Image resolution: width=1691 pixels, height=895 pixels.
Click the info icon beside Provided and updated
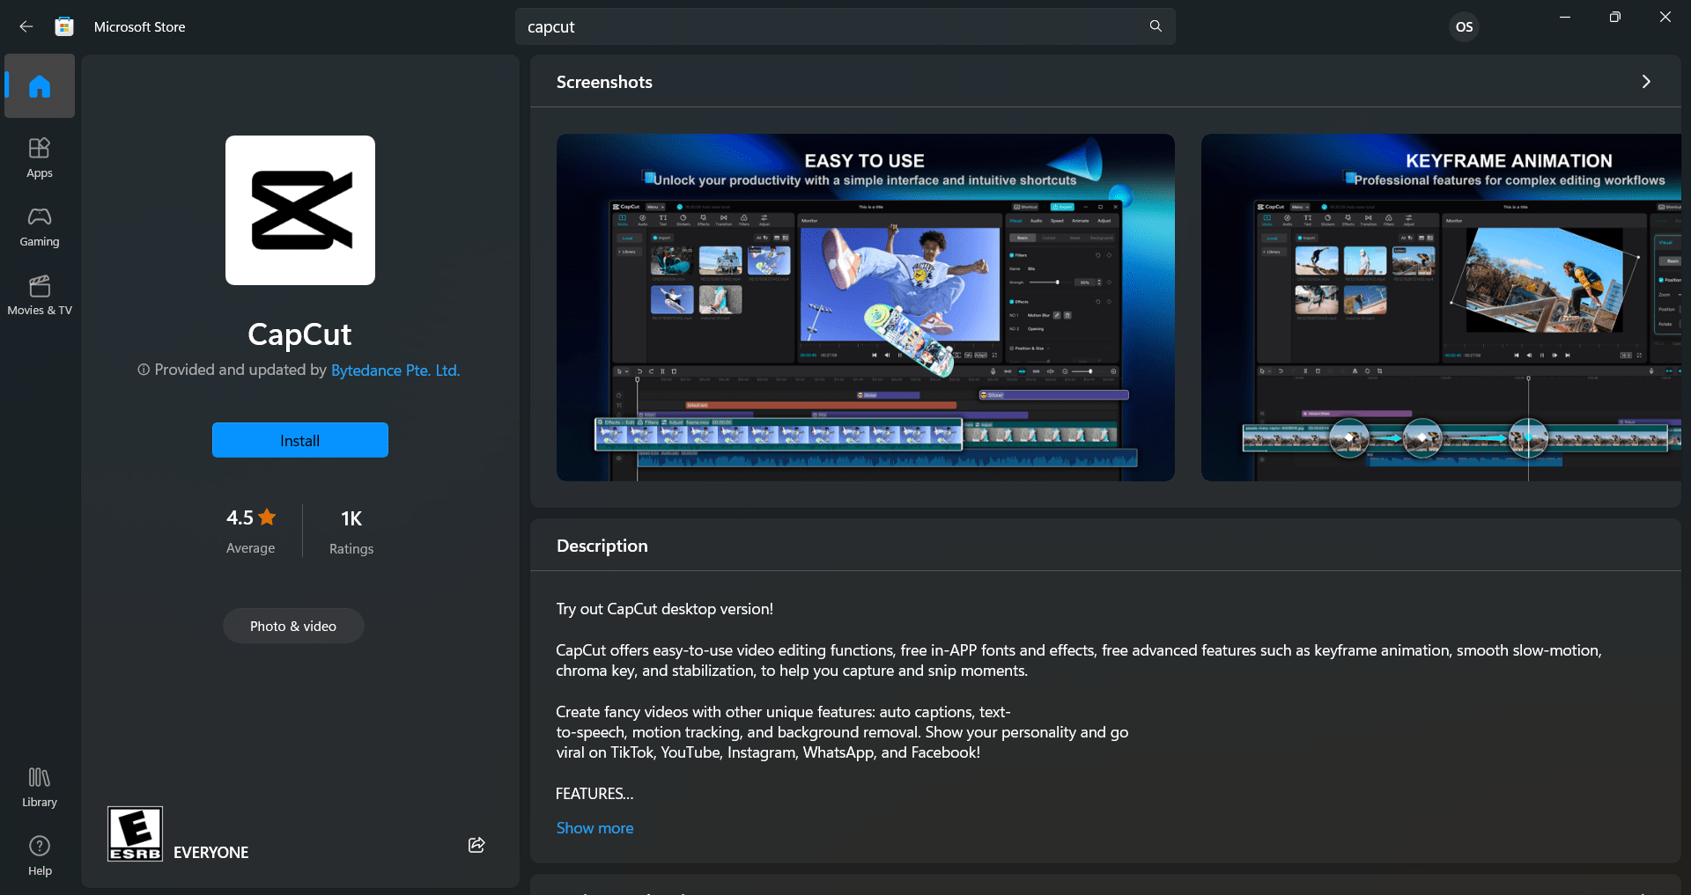(x=144, y=370)
